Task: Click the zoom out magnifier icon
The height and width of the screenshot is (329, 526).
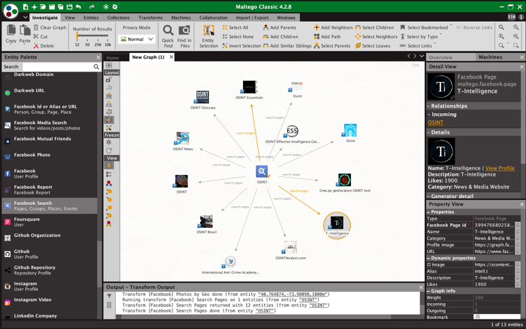Action: coord(516,36)
